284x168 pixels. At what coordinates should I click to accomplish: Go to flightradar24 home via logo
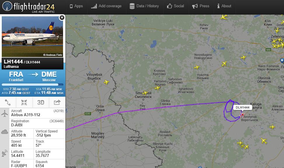click(x=28, y=7)
